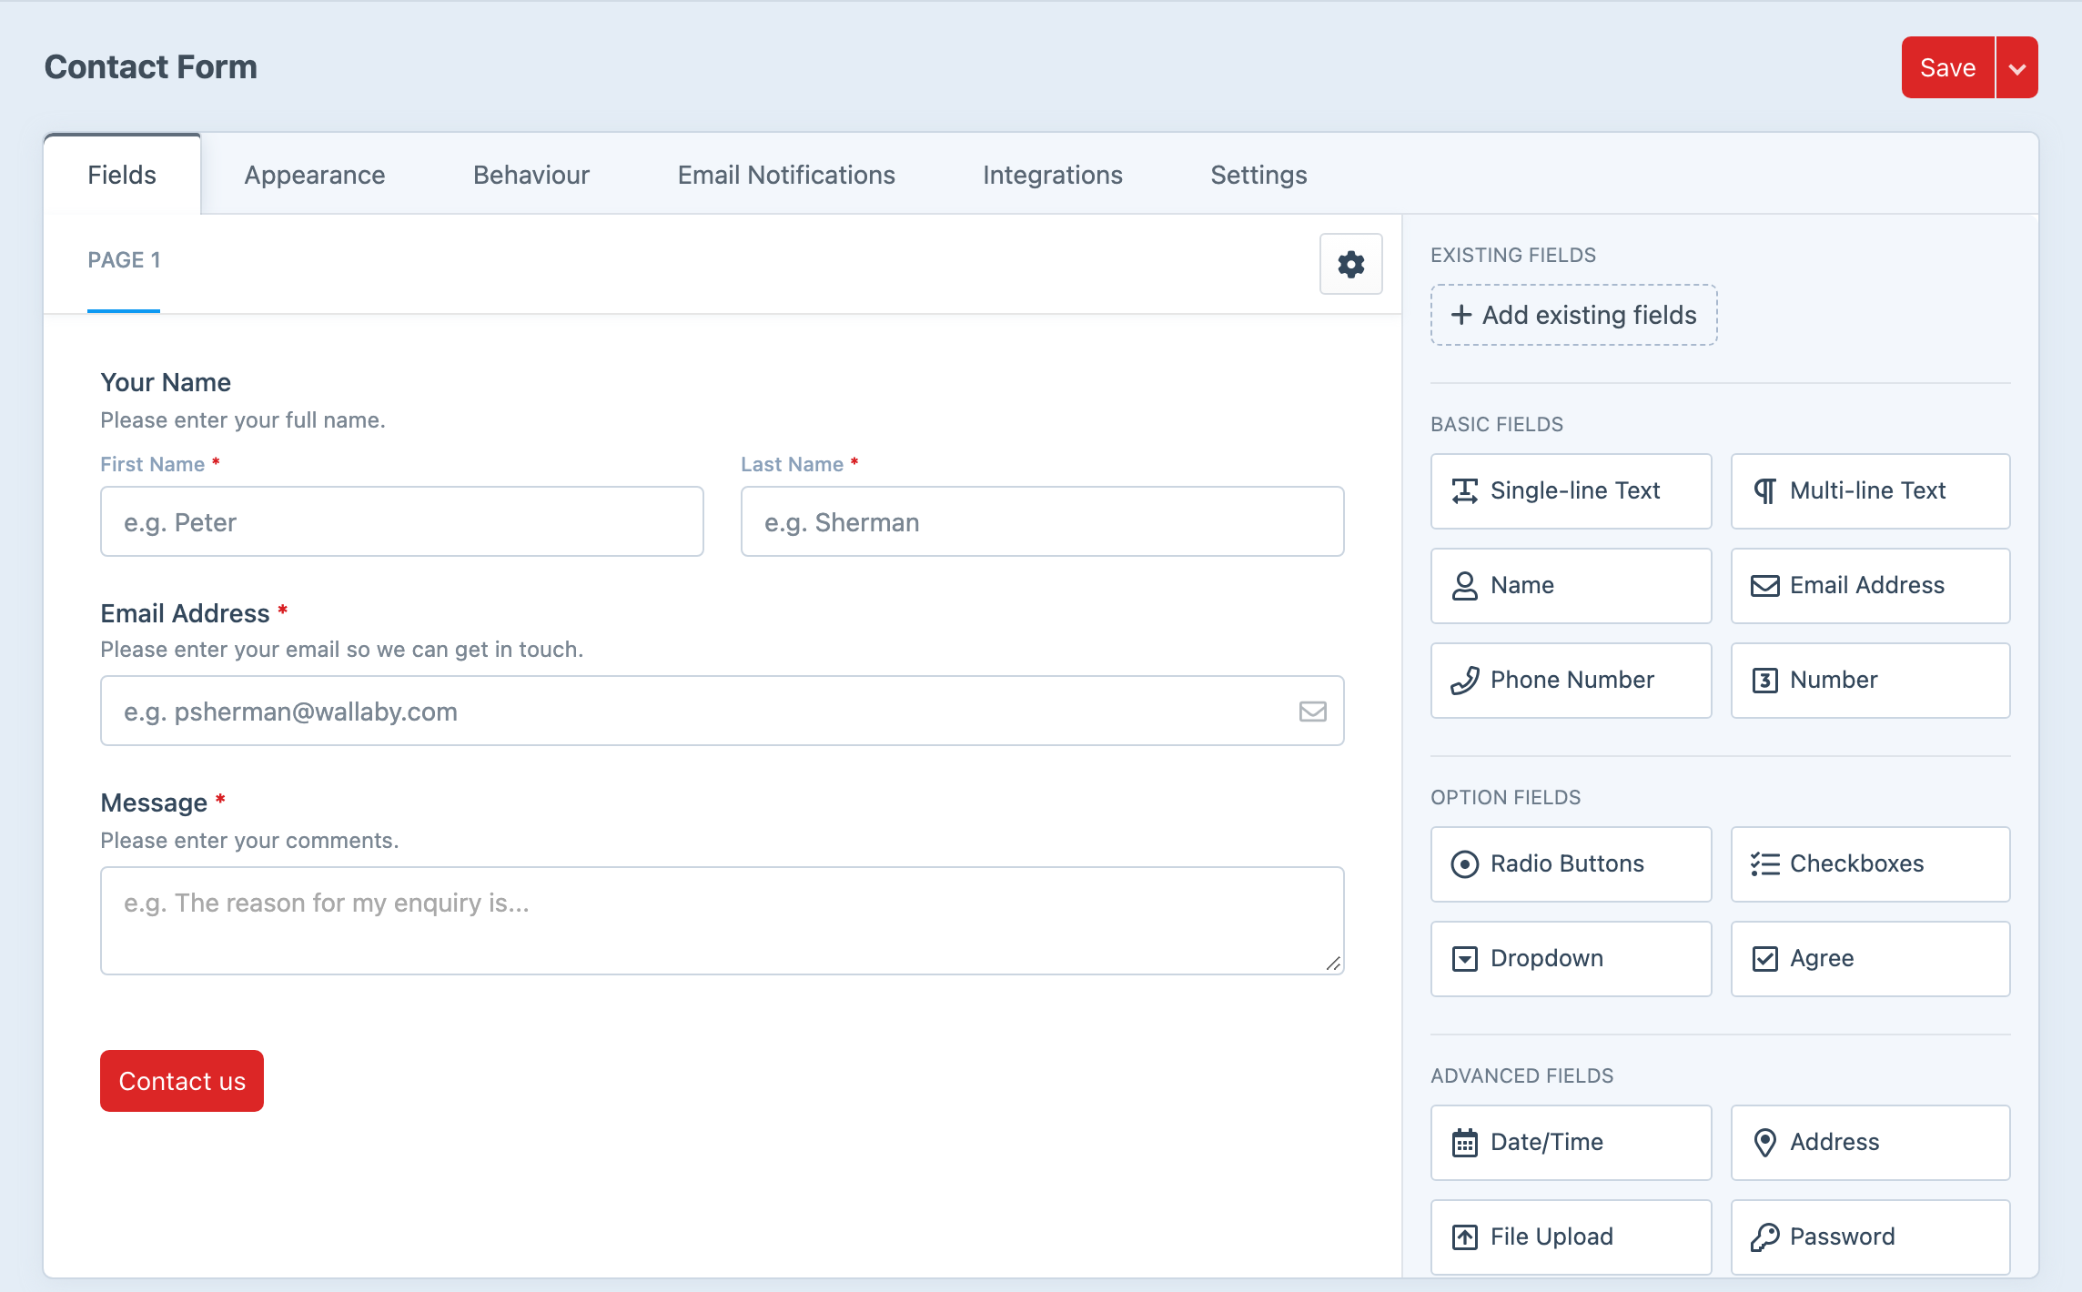Click the Message textarea
The width and height of the screenshot is (2082, 1292).
click(723, 921)
